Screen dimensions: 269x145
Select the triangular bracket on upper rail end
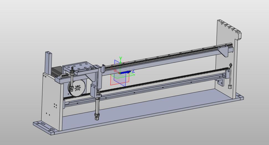pyautogui.click(x=224, y=51)
